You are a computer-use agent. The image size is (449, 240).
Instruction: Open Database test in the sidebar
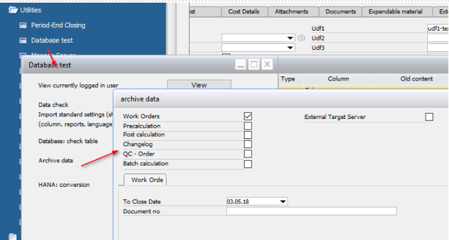click(52, 41)
